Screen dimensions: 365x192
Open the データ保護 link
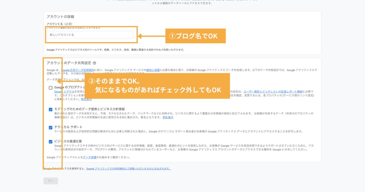(89, 157)
